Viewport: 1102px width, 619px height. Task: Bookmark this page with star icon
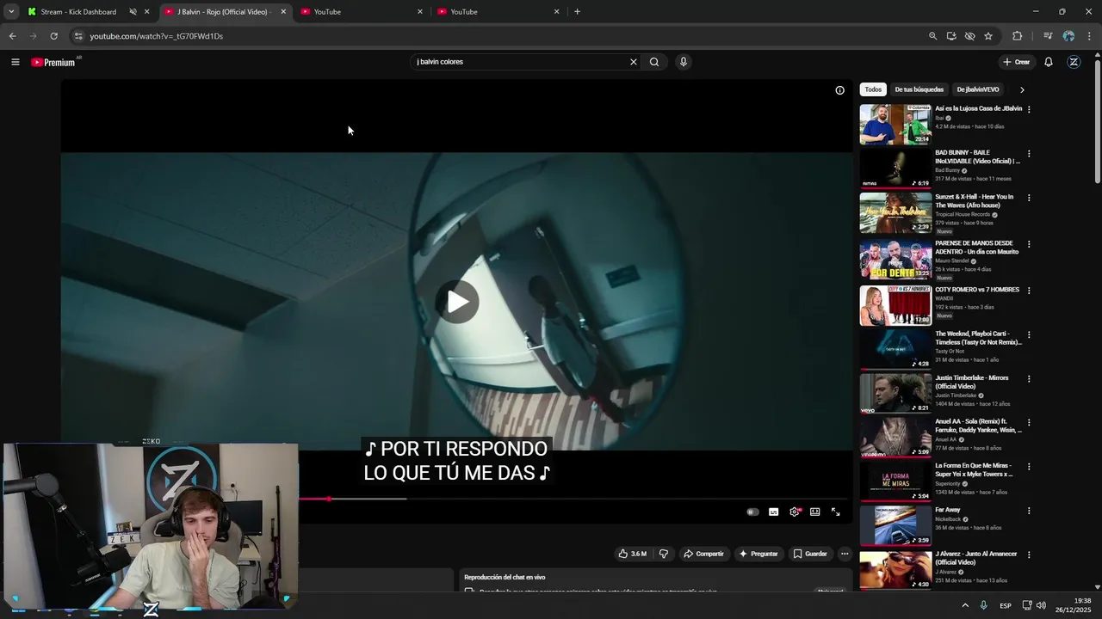[988, 36]
